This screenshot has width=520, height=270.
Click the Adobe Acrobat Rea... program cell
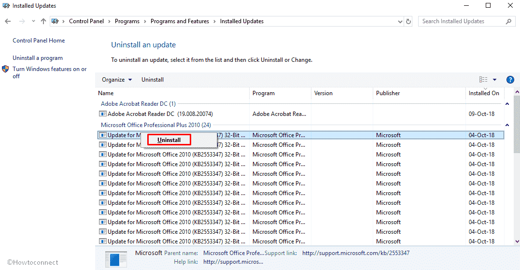point(279,114)
